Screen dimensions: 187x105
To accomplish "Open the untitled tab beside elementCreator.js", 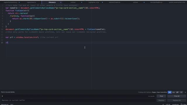I will [x=135, y=2].
